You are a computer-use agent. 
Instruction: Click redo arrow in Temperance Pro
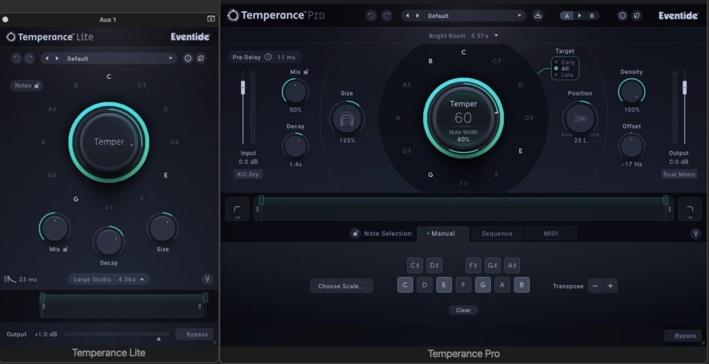click(x=386, y=16)
